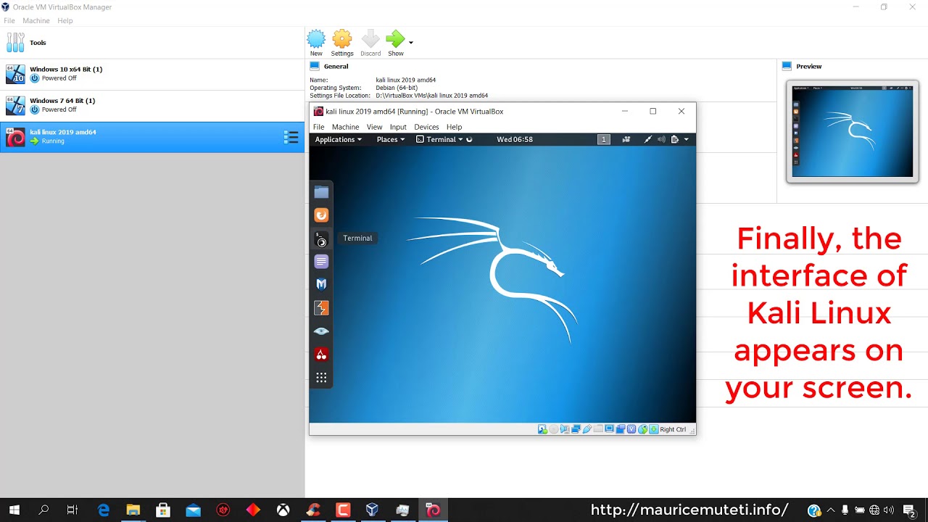Open Machine menu in VirtualBox Manager
The width and height of the screenshot is (928, 522).
[36, 21]
